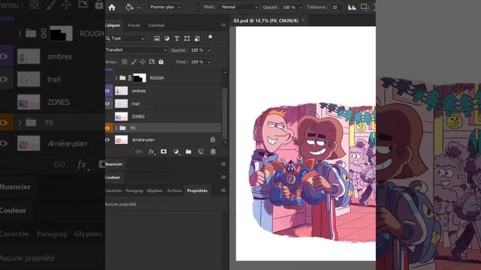Open the Premier plan fill source dropdown
Image resolution: width=481 pixels, height=270 pixels.
coord(165,7)
